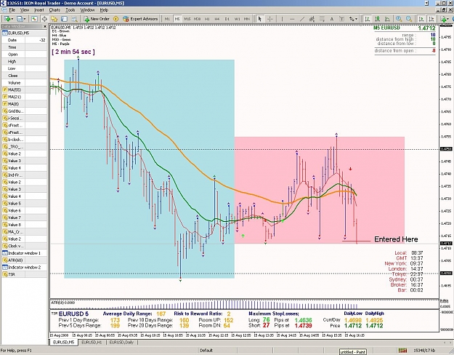The image size is (454, 355).
Task: Select the Indicator window 1 row
Action: [24, 253]
